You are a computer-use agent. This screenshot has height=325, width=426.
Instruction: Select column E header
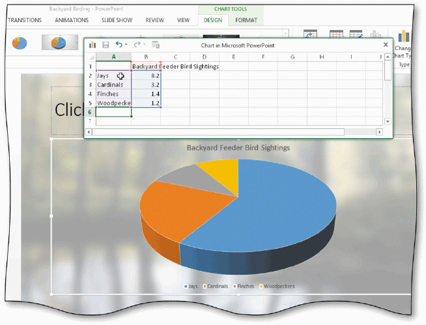[x=234, y=57]
